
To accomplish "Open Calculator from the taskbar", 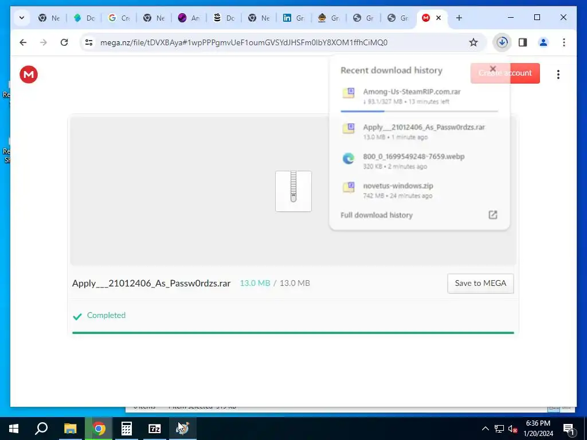I will pyautogui.click(x=127, y=429).
